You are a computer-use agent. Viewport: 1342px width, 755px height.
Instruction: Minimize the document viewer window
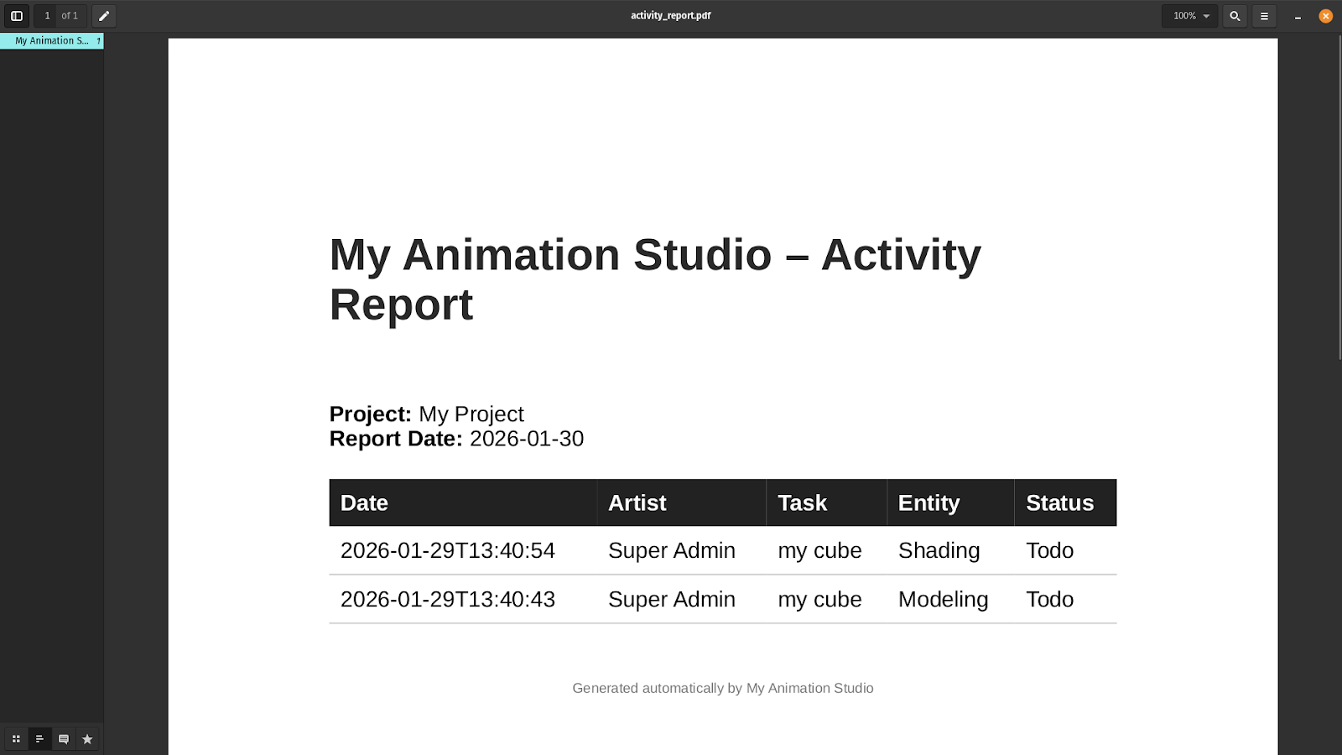click(1298, 16)
